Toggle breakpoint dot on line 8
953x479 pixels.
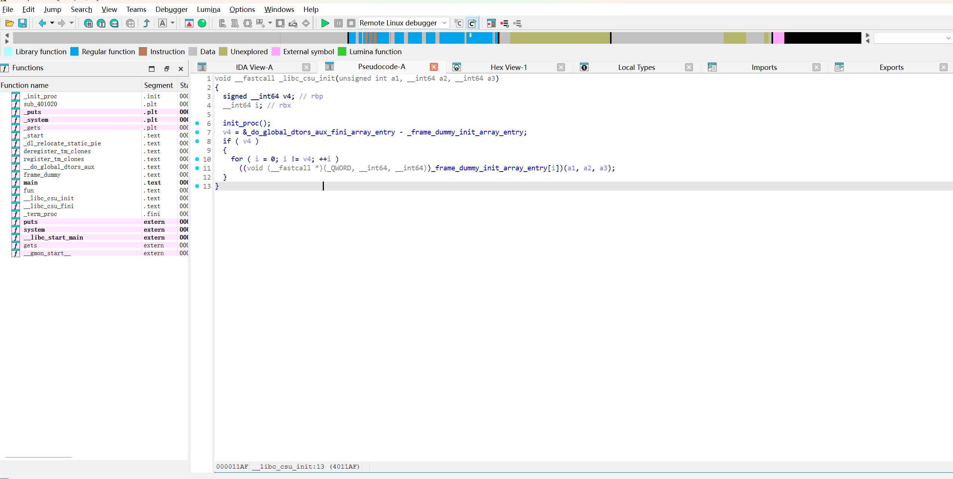[197, 141]
